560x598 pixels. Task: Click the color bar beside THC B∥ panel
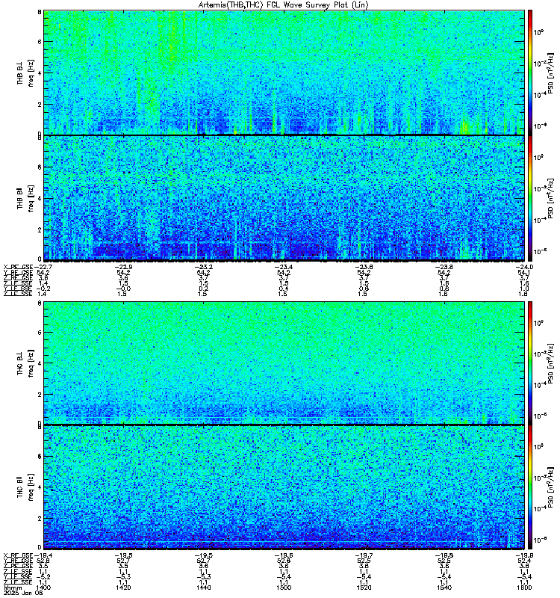(x=530, y=487)
